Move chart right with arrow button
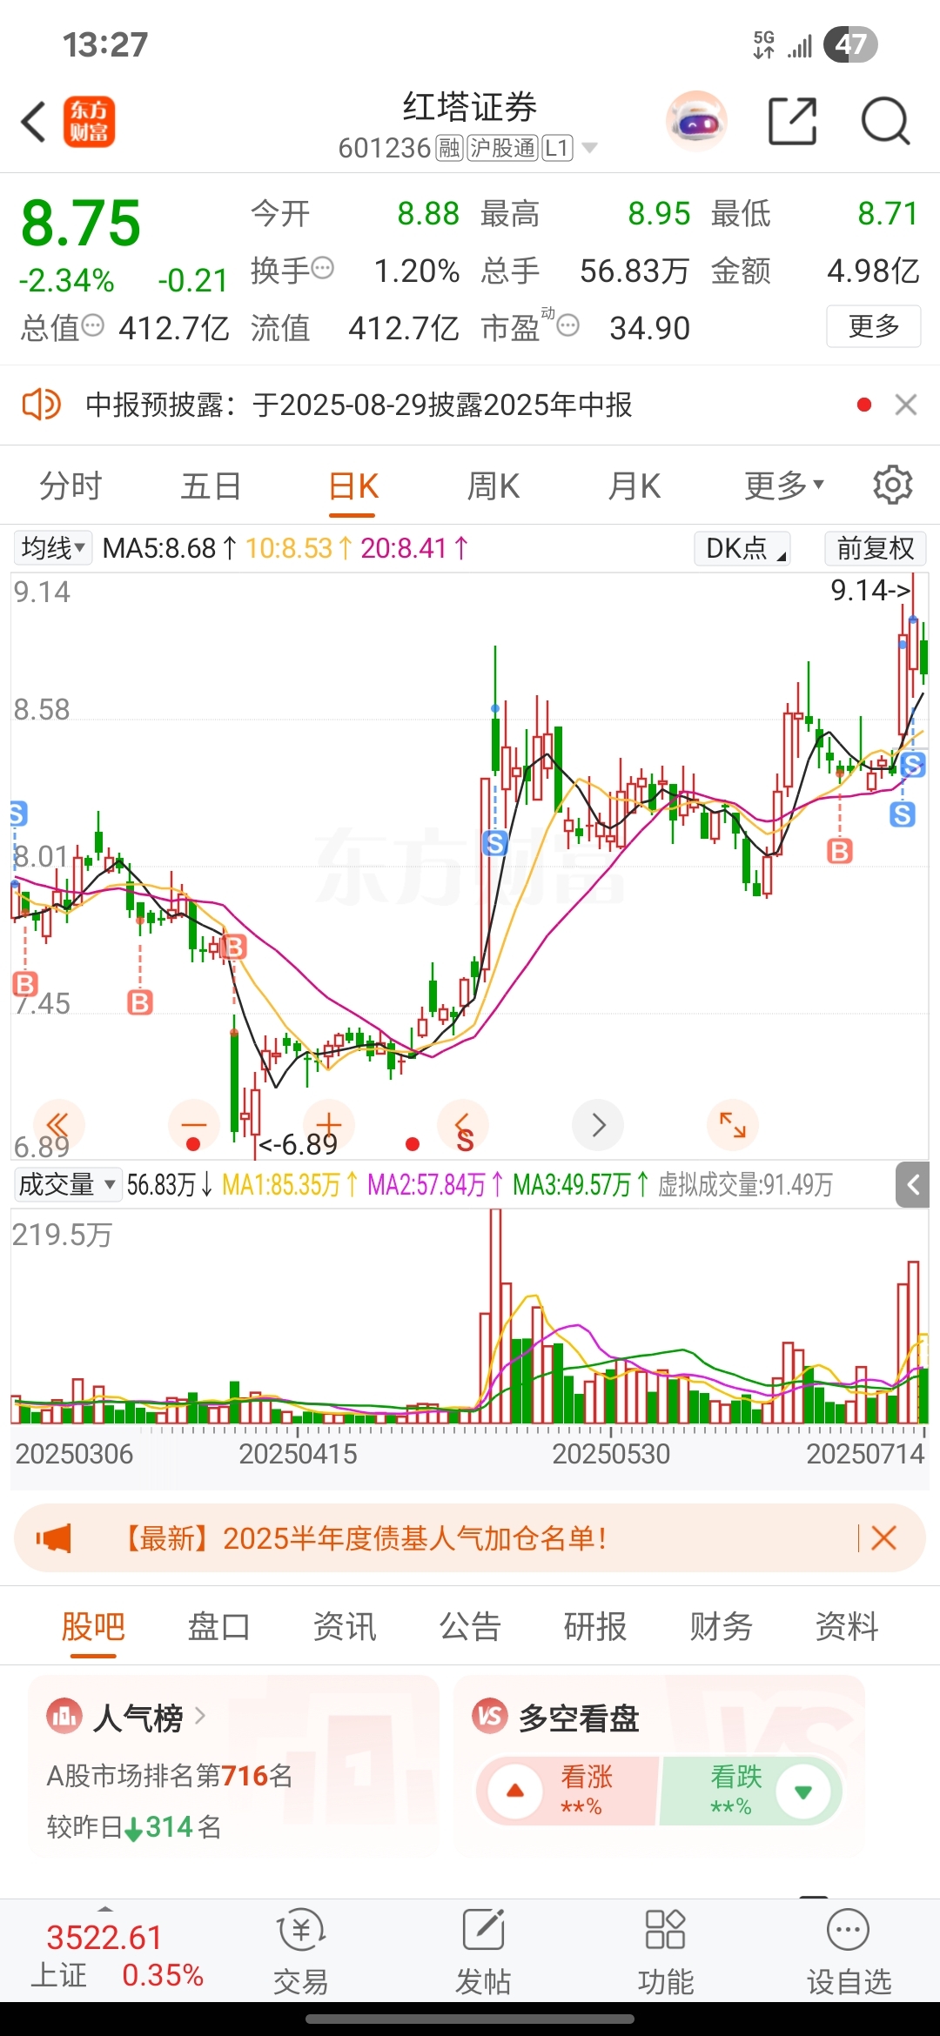940x2036 pixels. pyautogui.click(x=598, y=1124)
